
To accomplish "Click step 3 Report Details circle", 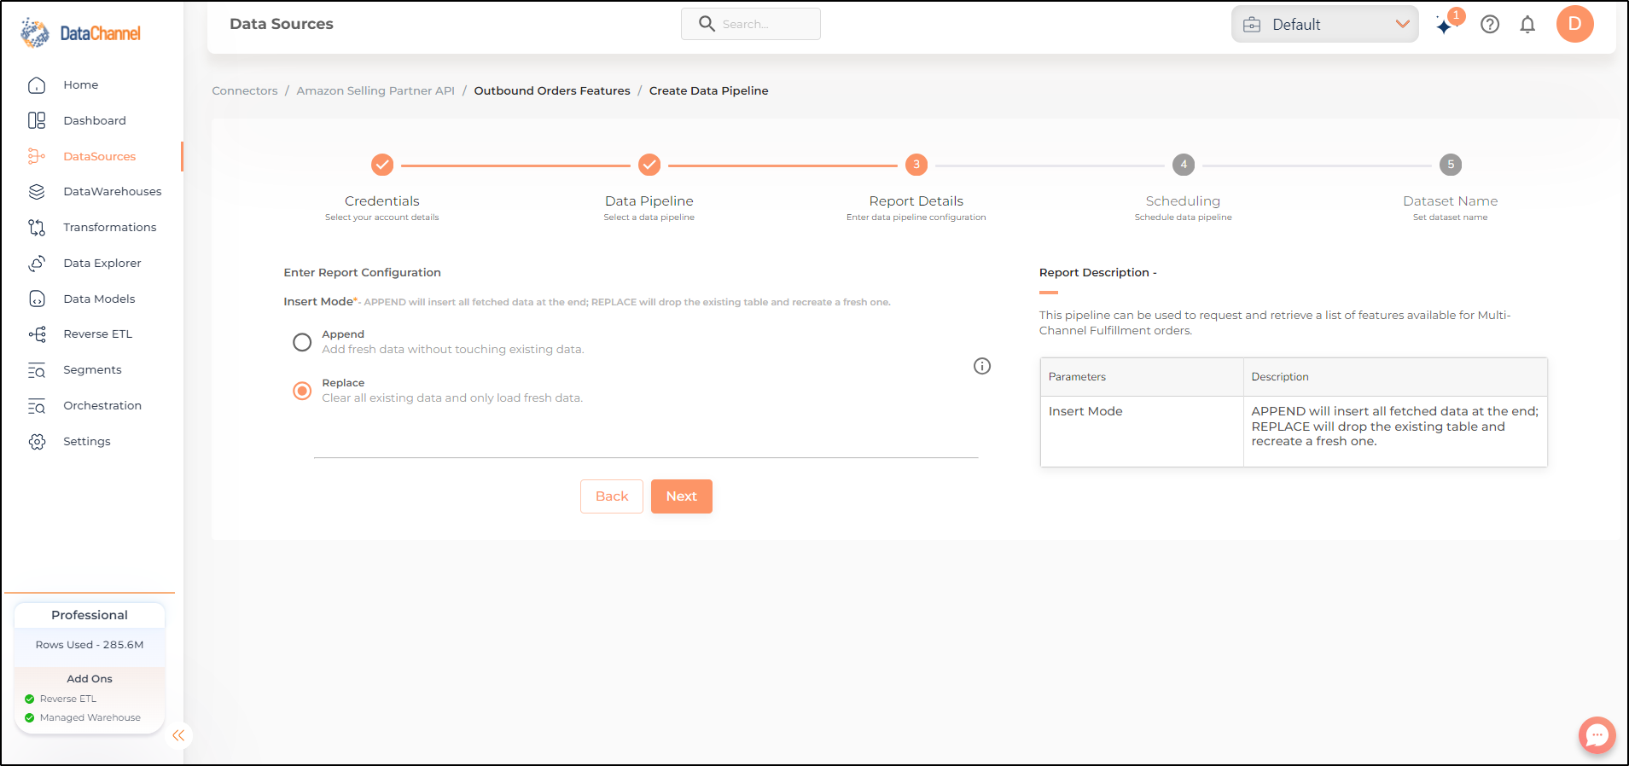I will pyautogui.click(x=916, y=165).
